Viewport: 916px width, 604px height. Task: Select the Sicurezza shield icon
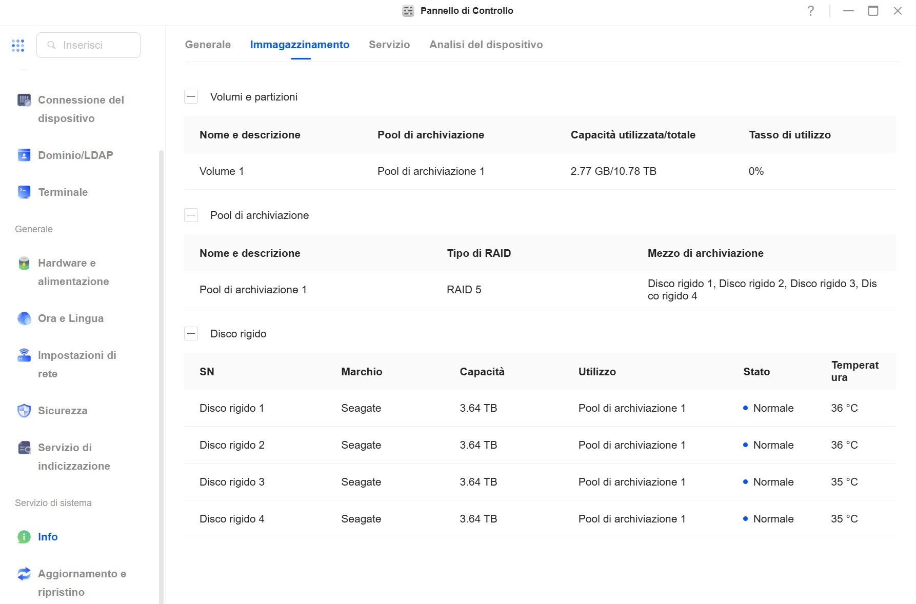24,411
